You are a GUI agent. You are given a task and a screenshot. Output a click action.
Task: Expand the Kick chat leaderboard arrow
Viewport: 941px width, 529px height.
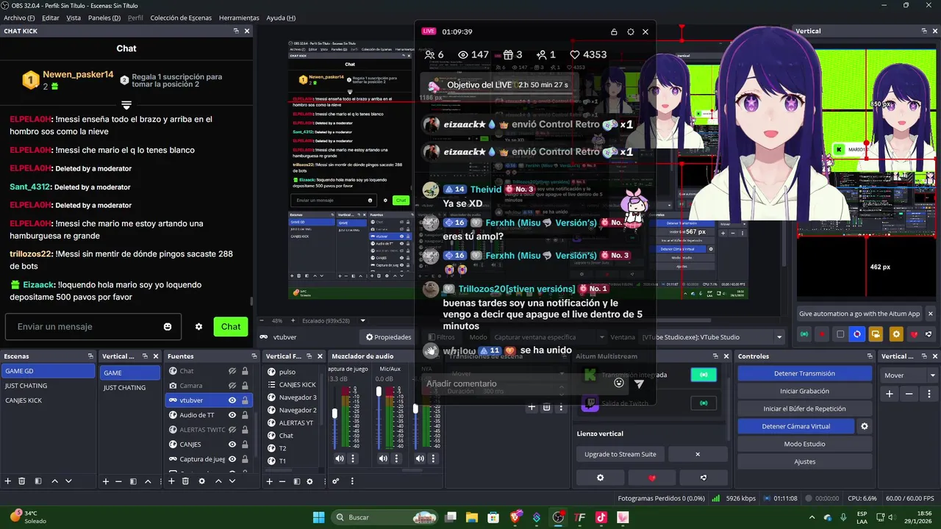click(126, 105)
